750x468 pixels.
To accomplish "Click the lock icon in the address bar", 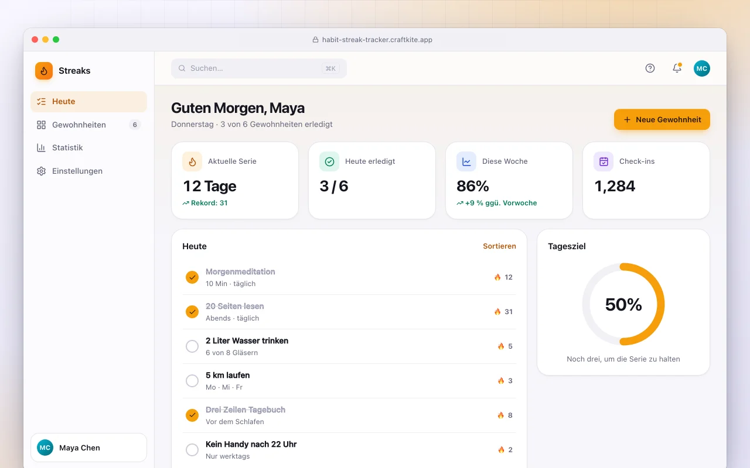I will pyautogui.click(x=316, y=40).
